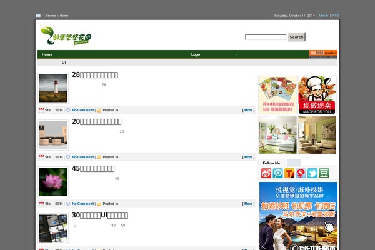The height and width of the screenshot is (250, 375).
Task: Click the Mobile link in top bar
Action: click(324, 15)
